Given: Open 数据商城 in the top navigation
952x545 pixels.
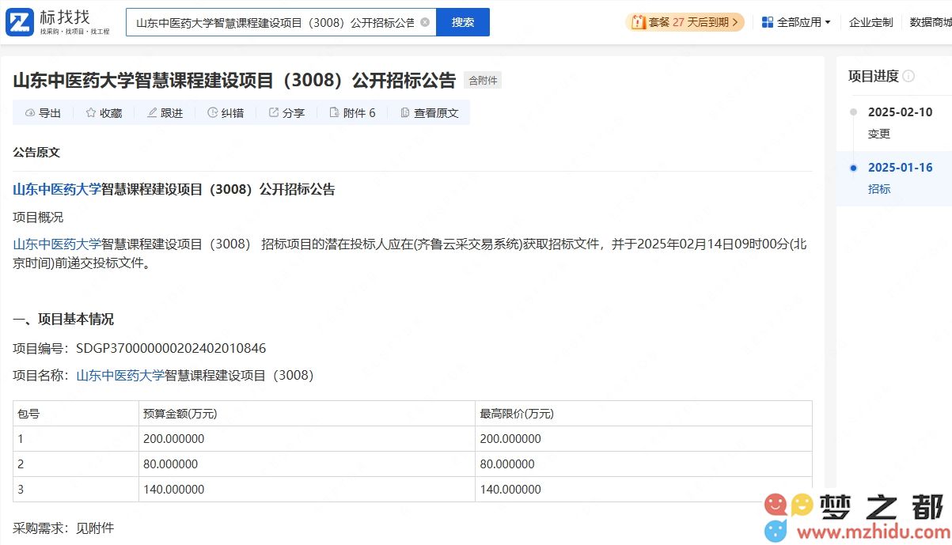Looking at the screenshot, I should 931,22.
